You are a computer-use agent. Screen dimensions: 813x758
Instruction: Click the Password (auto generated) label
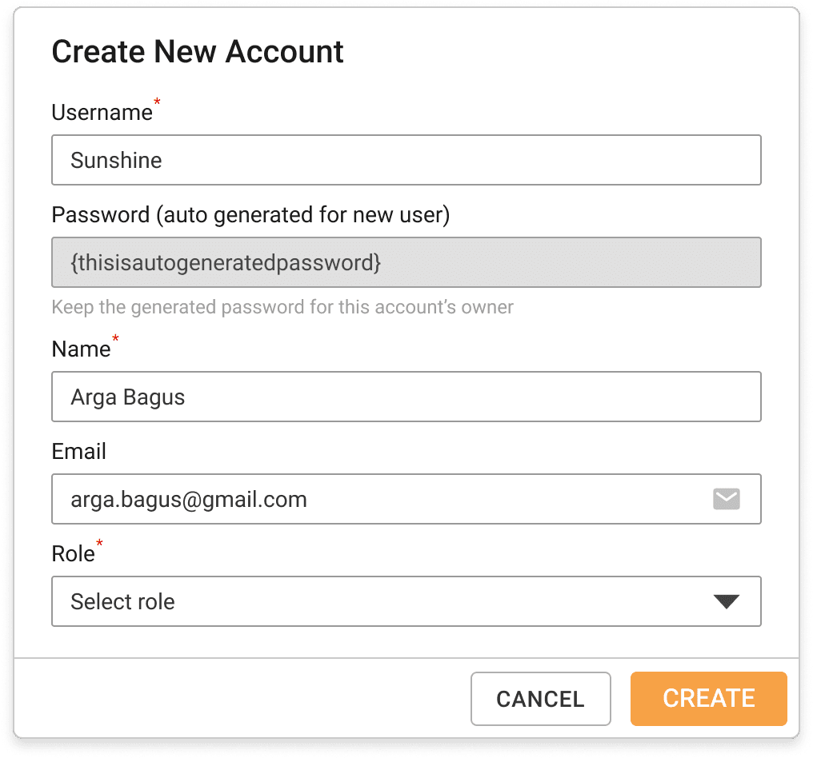[x=251, y=214]
